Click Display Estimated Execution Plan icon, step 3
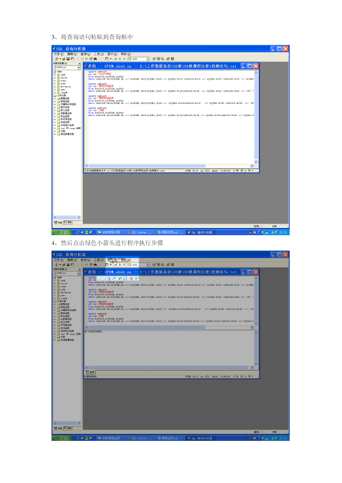Screen dimensions: 342x483 point(154,59)
